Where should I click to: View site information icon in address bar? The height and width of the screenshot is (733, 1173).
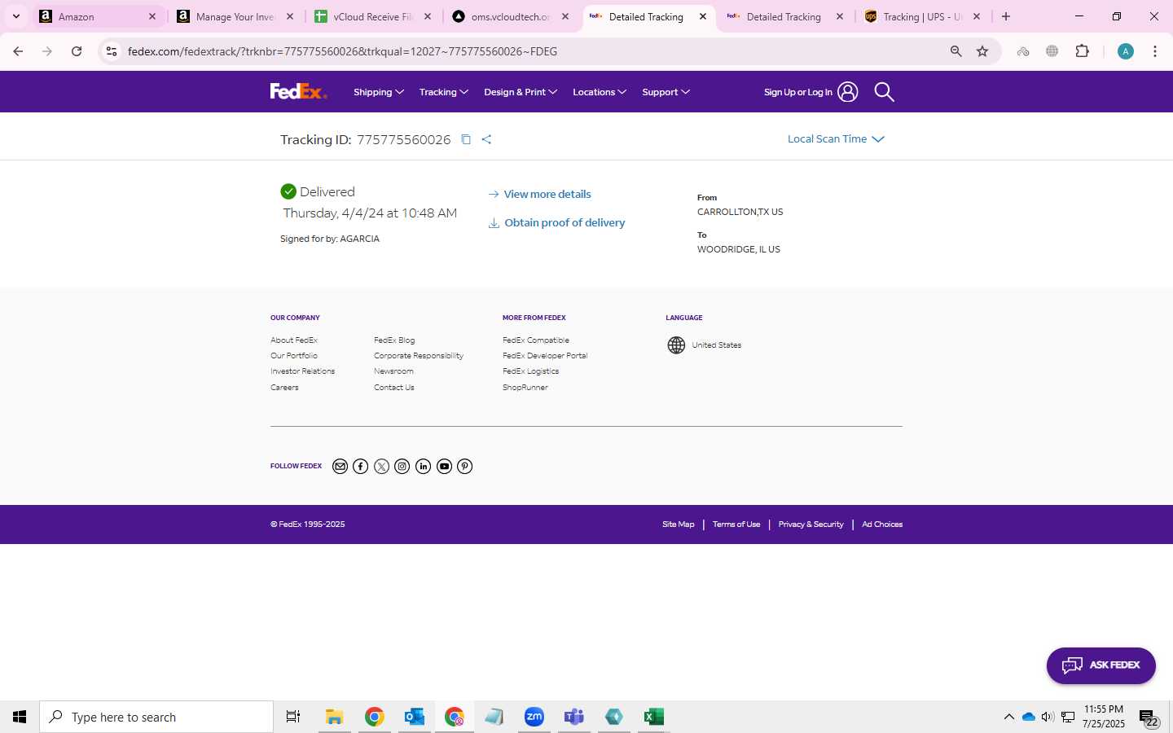coord(112,51)
